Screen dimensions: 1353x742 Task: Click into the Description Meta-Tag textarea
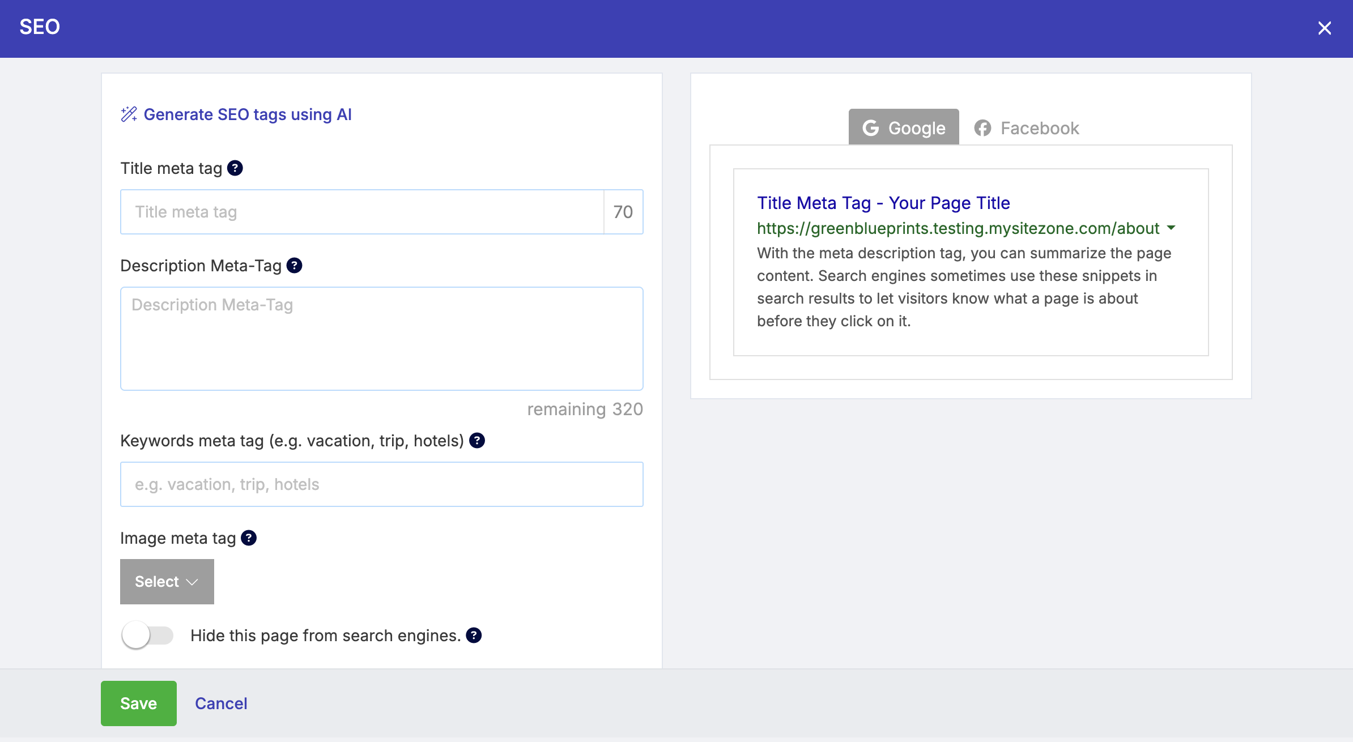click(382, 339)
